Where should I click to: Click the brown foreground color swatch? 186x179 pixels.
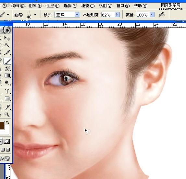[2, 125]
